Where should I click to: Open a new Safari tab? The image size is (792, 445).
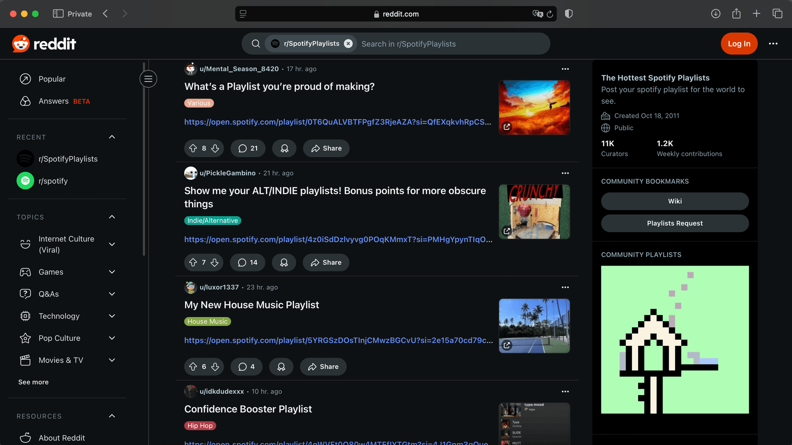(757, 14)
